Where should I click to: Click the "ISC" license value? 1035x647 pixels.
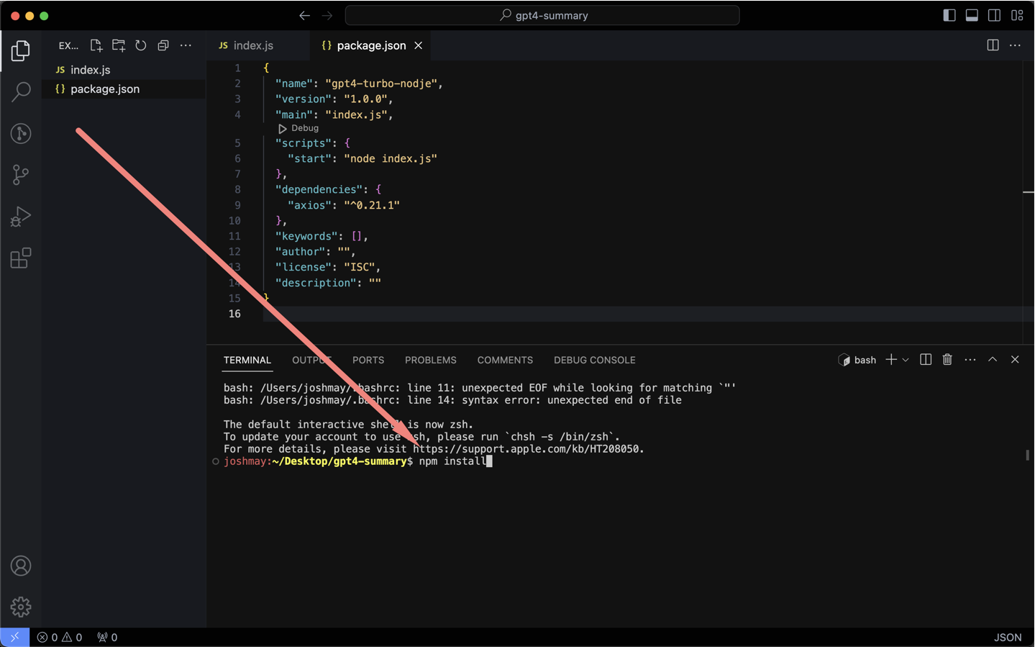(360, 267)
